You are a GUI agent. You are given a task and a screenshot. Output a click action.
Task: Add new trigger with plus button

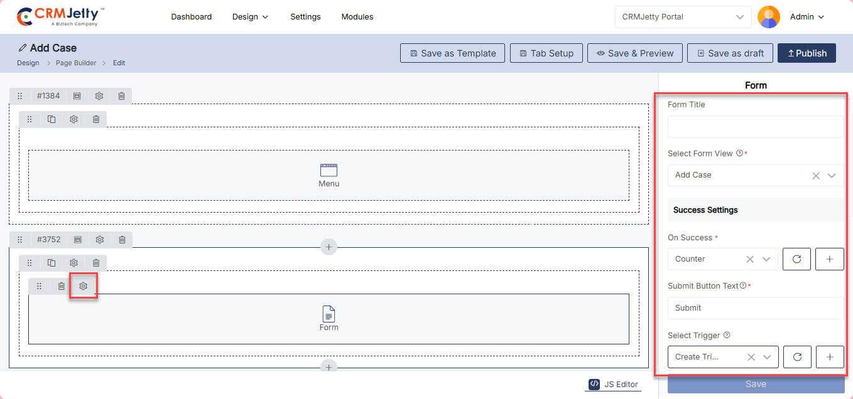click(x=830, y=357)
